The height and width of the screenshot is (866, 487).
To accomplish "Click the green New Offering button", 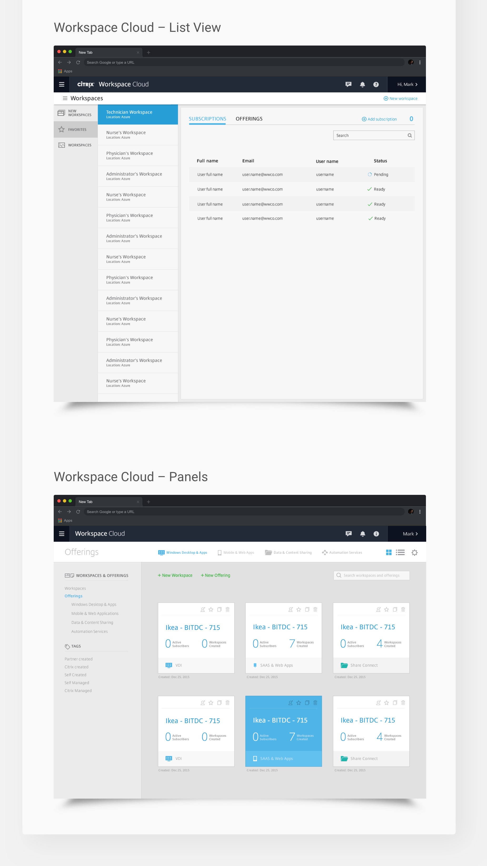I will 215,575.
